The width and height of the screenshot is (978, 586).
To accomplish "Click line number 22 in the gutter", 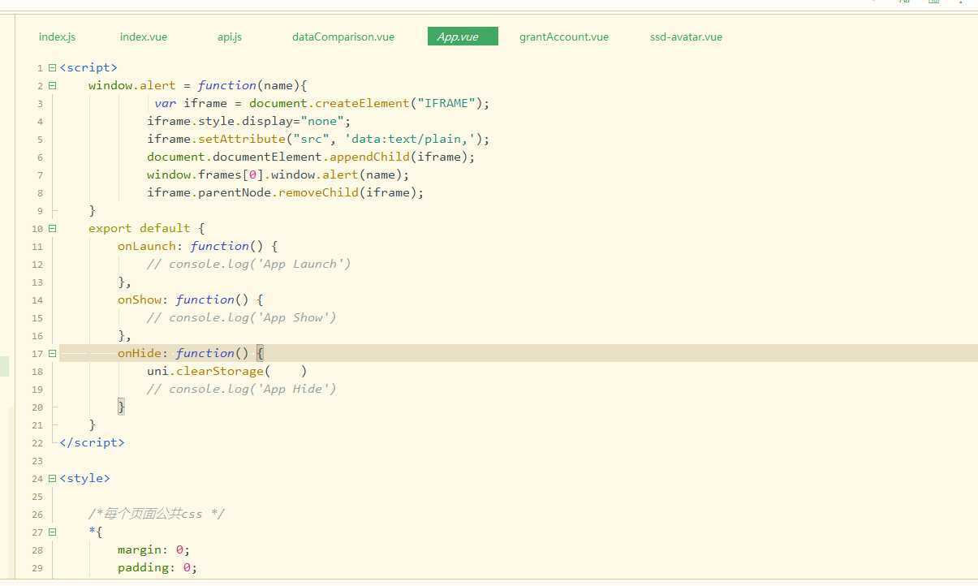I will 37,443.
